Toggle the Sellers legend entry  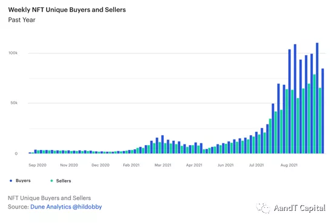click(61, 181)
